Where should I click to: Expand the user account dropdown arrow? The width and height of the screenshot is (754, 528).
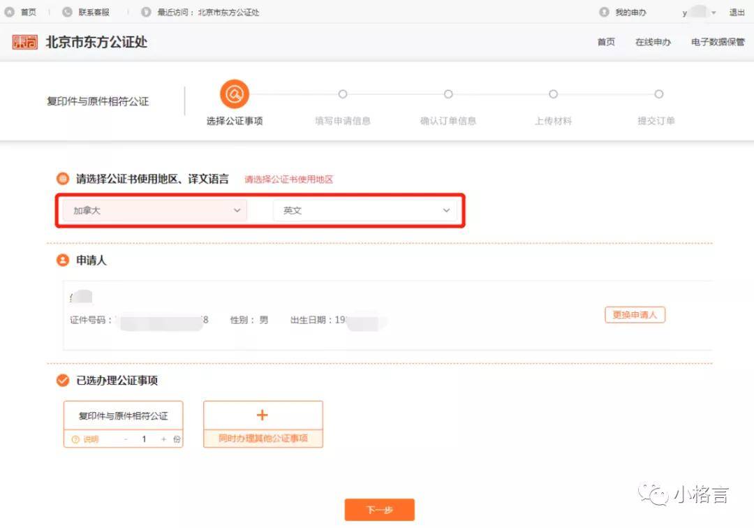714,13
